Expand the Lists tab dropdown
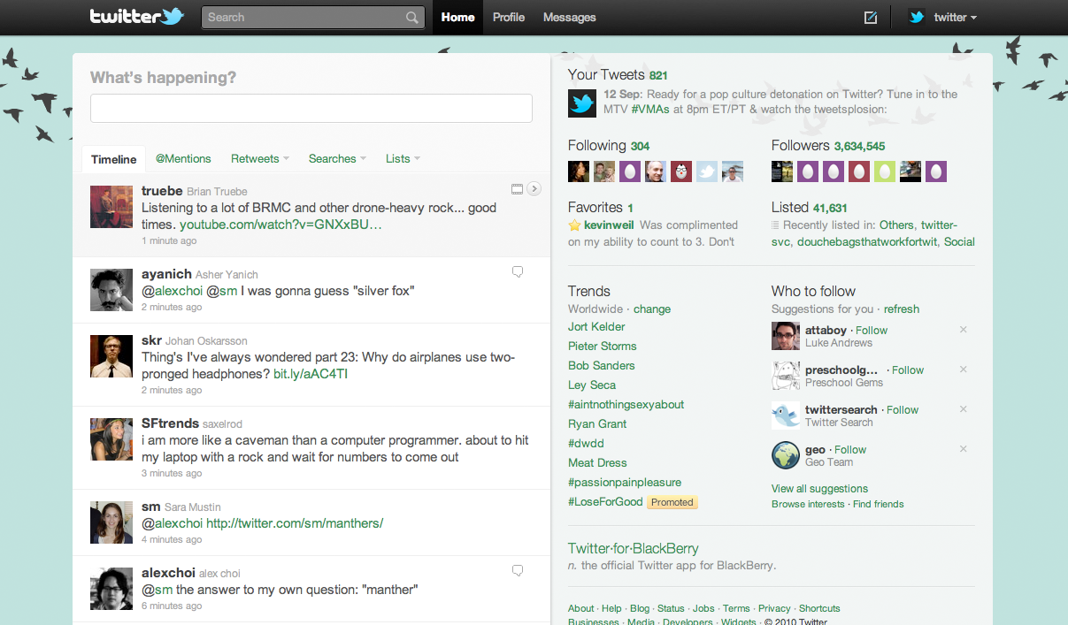 (417, 159)
